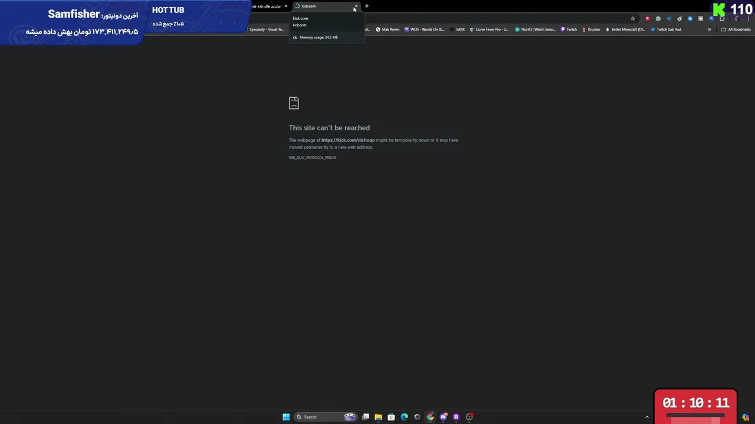Open the FlixHQ Watch Series bookmark

click(x=535, y=29)
